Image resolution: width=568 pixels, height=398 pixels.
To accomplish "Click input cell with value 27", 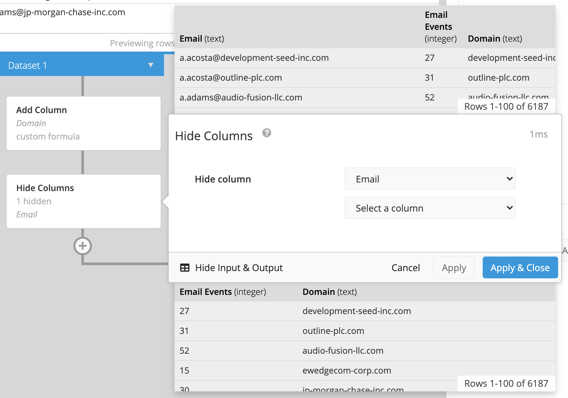I will (429, 58).
